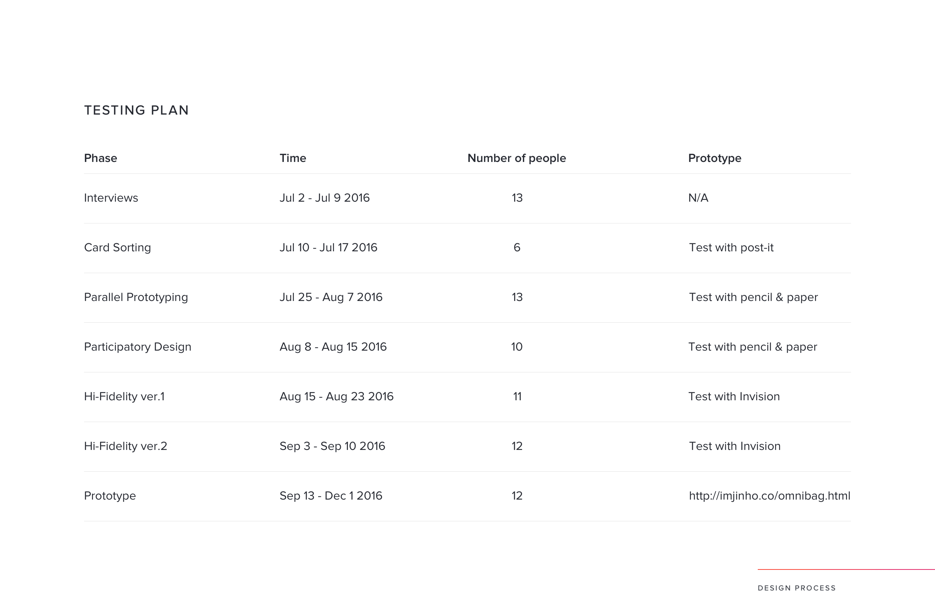Select the Interviews phase row label
935x605 pixels.
111,197
